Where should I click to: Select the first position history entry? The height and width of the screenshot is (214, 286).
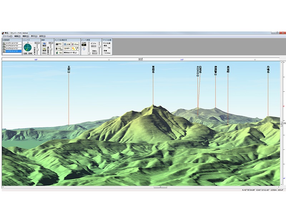click(12, 43)
